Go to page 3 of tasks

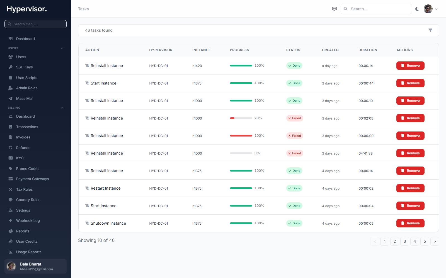click(x=405, y=241)
